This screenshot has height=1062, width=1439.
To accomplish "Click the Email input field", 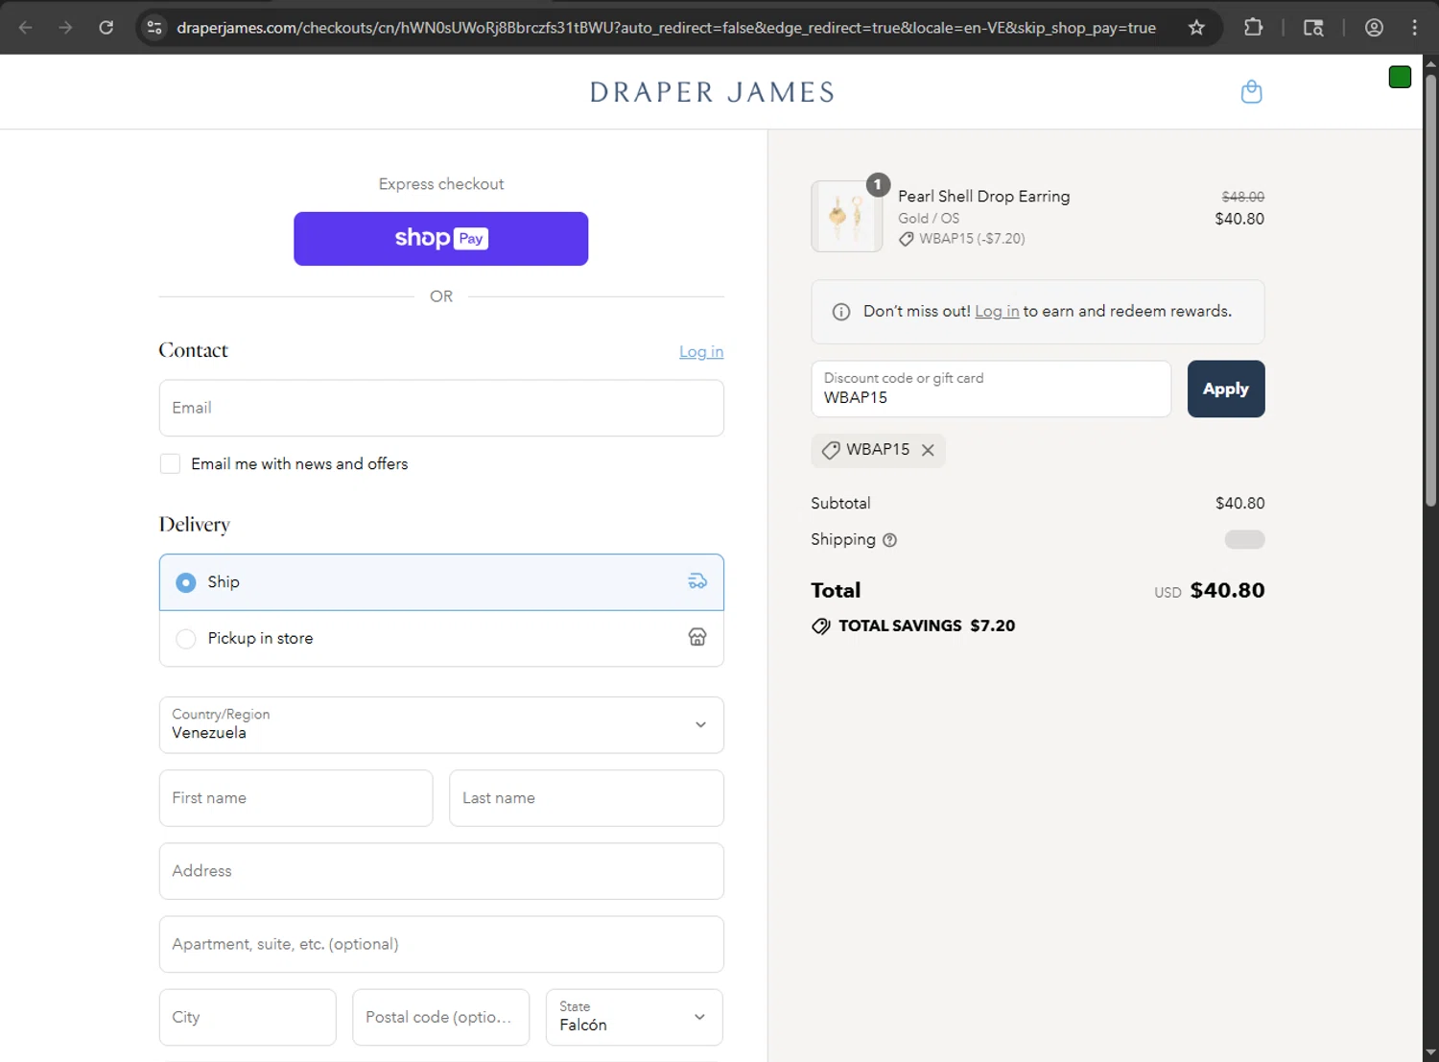I will coord(441,408).
